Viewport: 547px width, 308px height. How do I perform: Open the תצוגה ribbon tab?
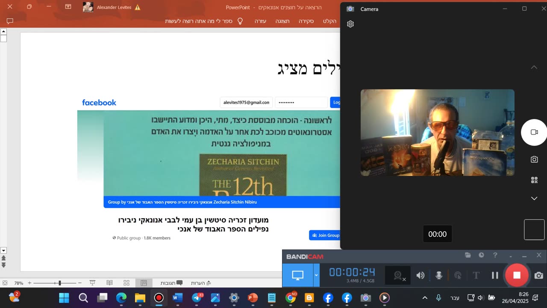[x=282, y=21]
